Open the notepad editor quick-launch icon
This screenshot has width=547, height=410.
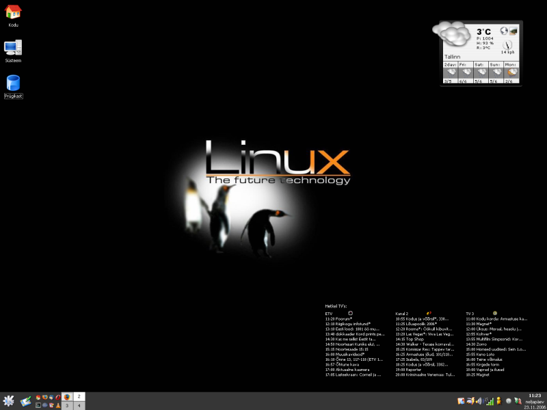pos(52,405)
